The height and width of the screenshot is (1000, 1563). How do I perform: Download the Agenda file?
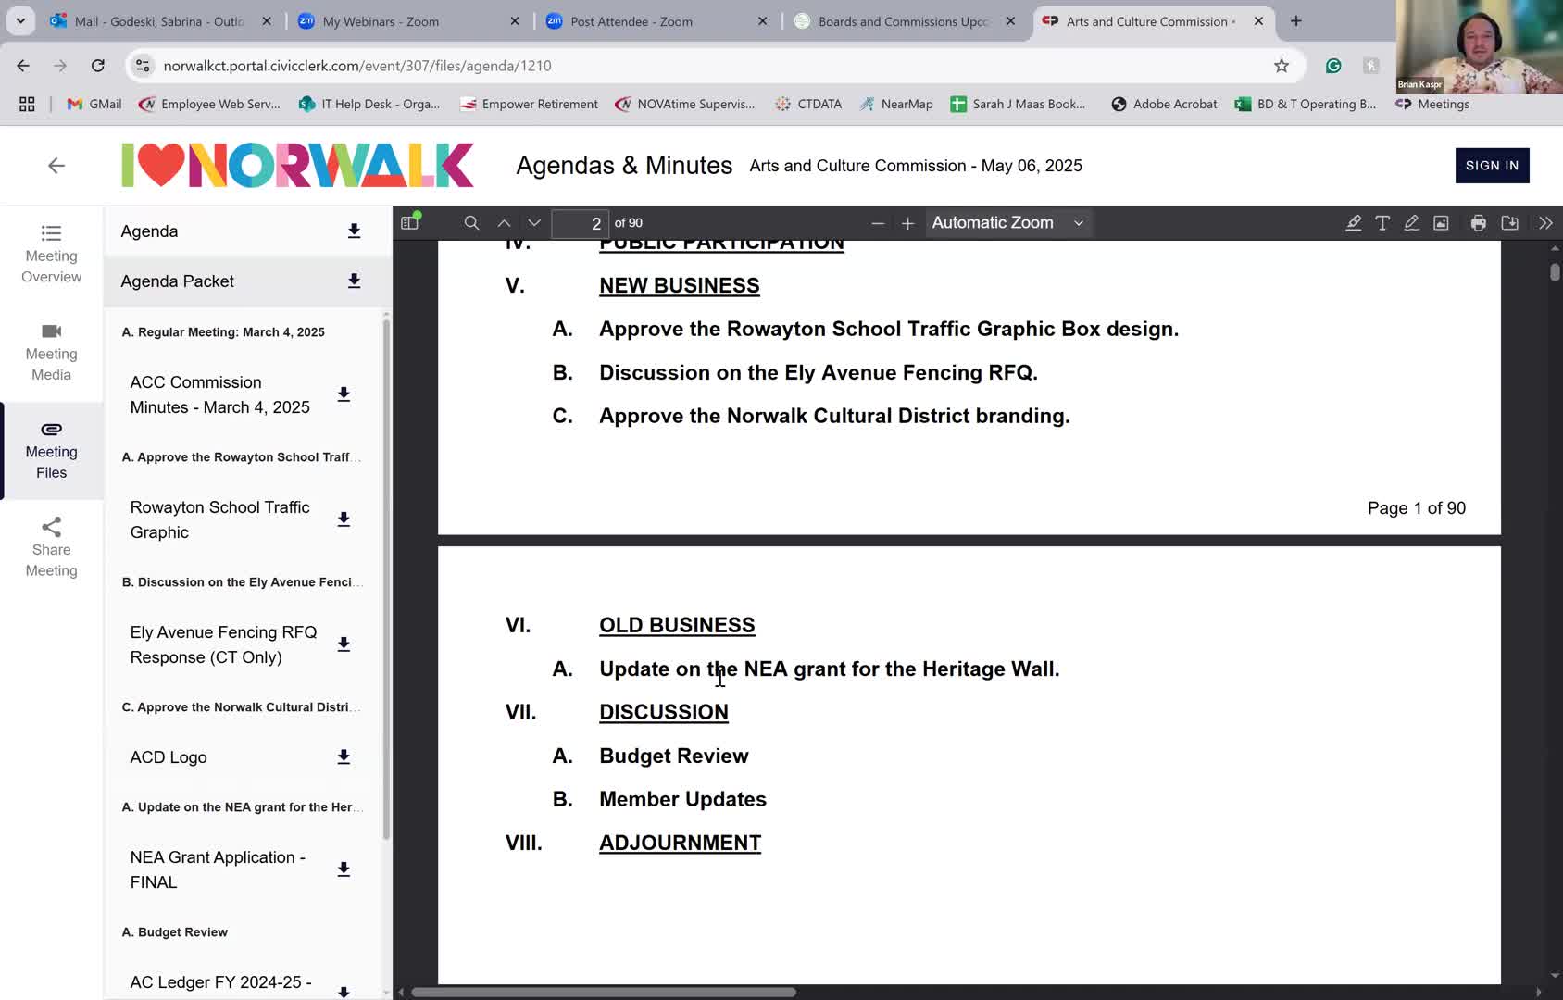354,231
